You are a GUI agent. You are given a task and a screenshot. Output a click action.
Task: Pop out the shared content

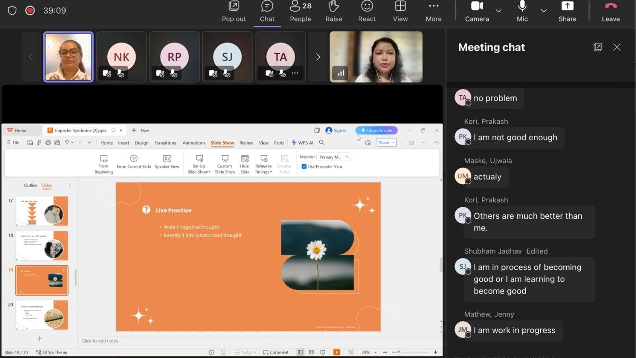pos(234,12)
